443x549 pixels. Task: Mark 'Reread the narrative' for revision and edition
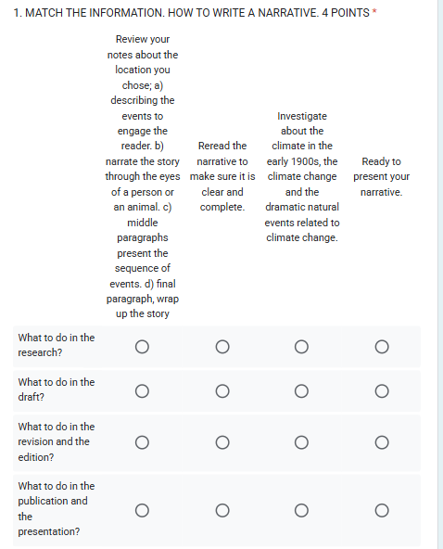point(222,442)
